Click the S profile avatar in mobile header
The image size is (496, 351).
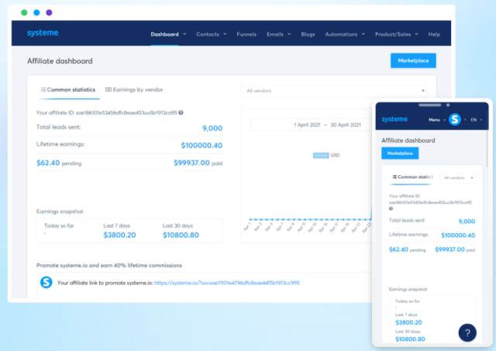click(x=455, y=119)
